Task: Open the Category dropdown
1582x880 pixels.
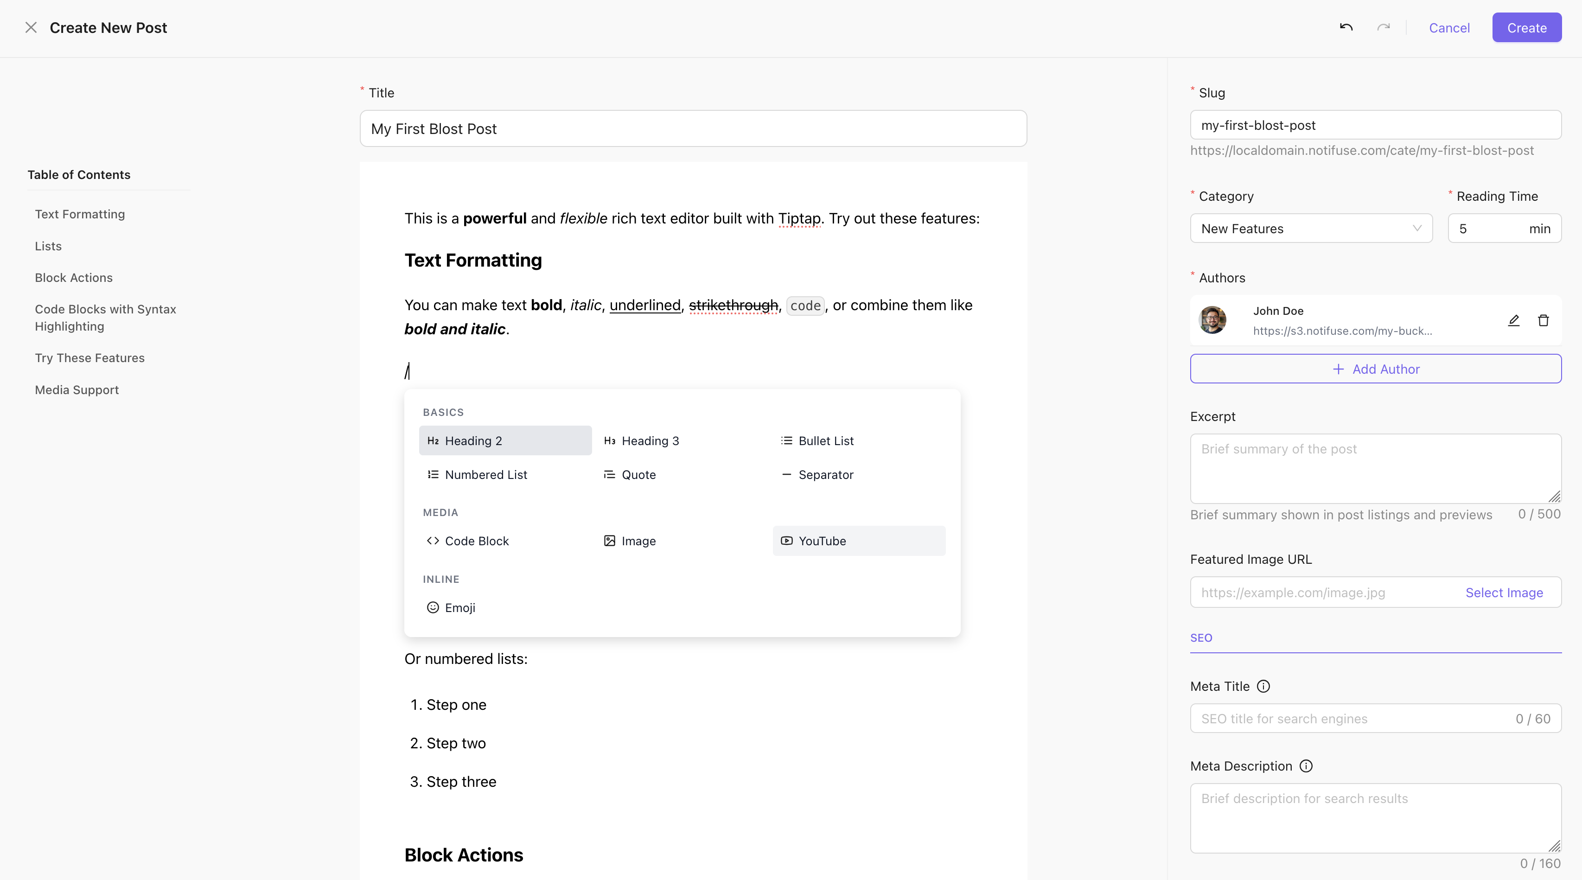Action: [1311, 229]
